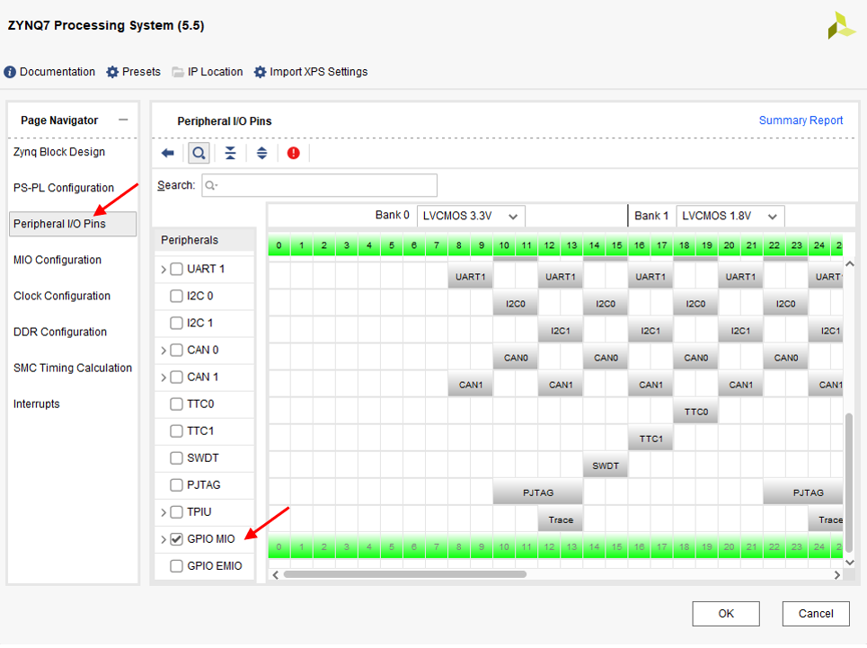
Task: Open SMC Timing Calculation page
Action: [73, 368]
